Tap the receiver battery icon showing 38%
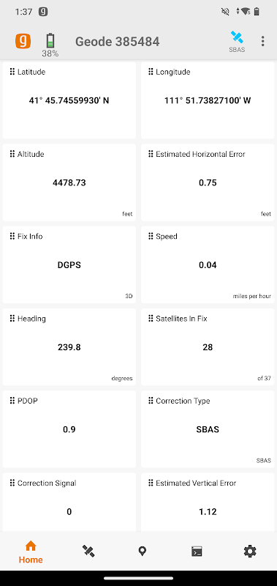 (x=50, y=45)
